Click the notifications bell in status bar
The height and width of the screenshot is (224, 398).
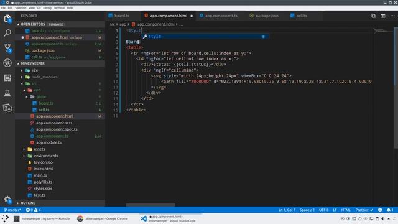pyautogui.click(x=390, y=210)
